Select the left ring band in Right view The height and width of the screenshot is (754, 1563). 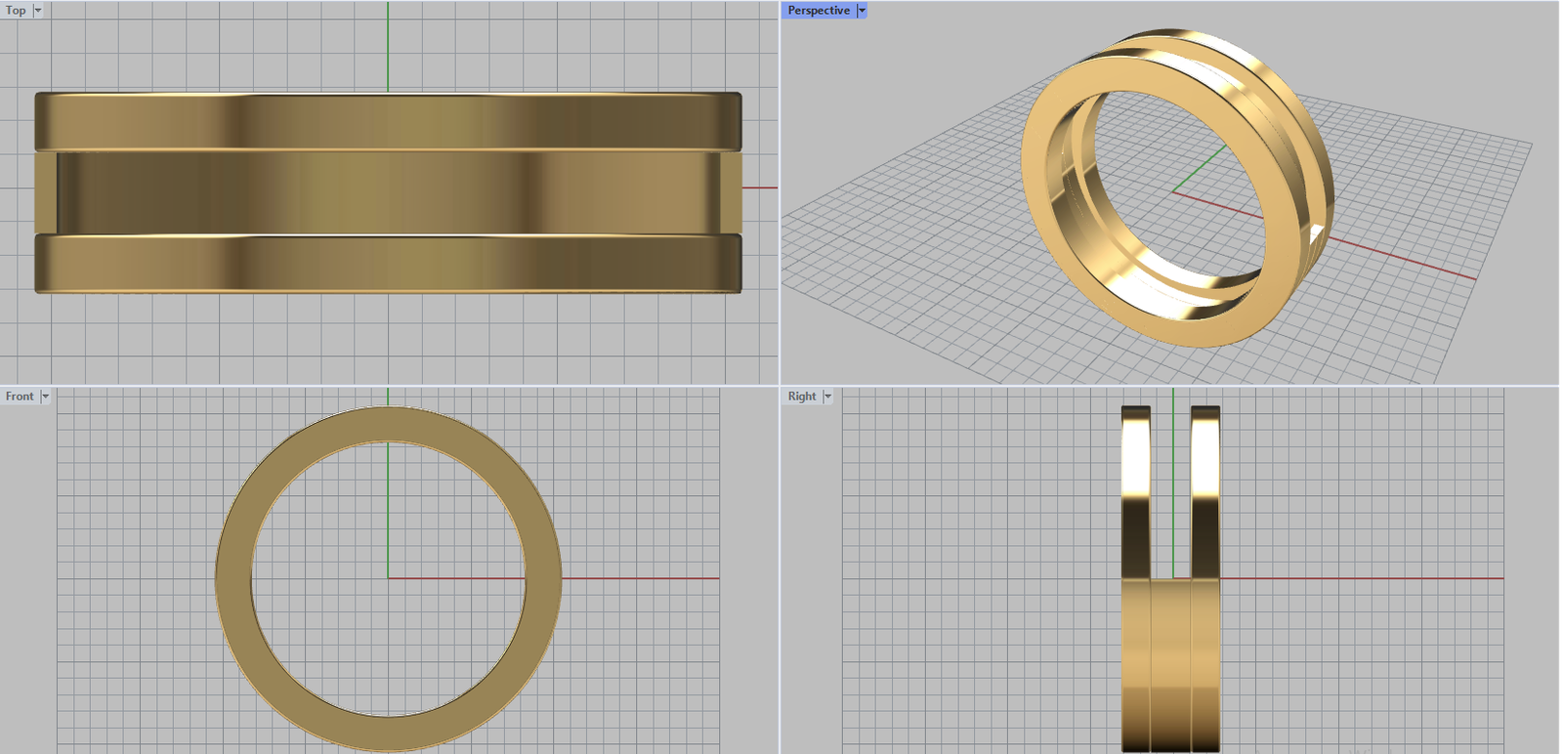tap(1136, 488)
